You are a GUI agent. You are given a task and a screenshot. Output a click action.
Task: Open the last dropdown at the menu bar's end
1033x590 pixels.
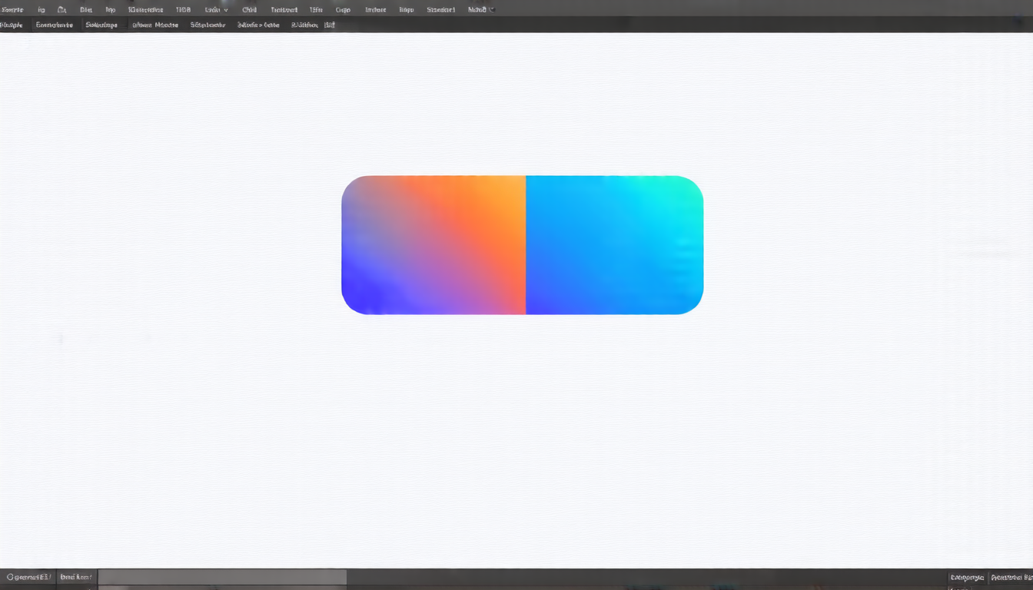pos(481,10)
